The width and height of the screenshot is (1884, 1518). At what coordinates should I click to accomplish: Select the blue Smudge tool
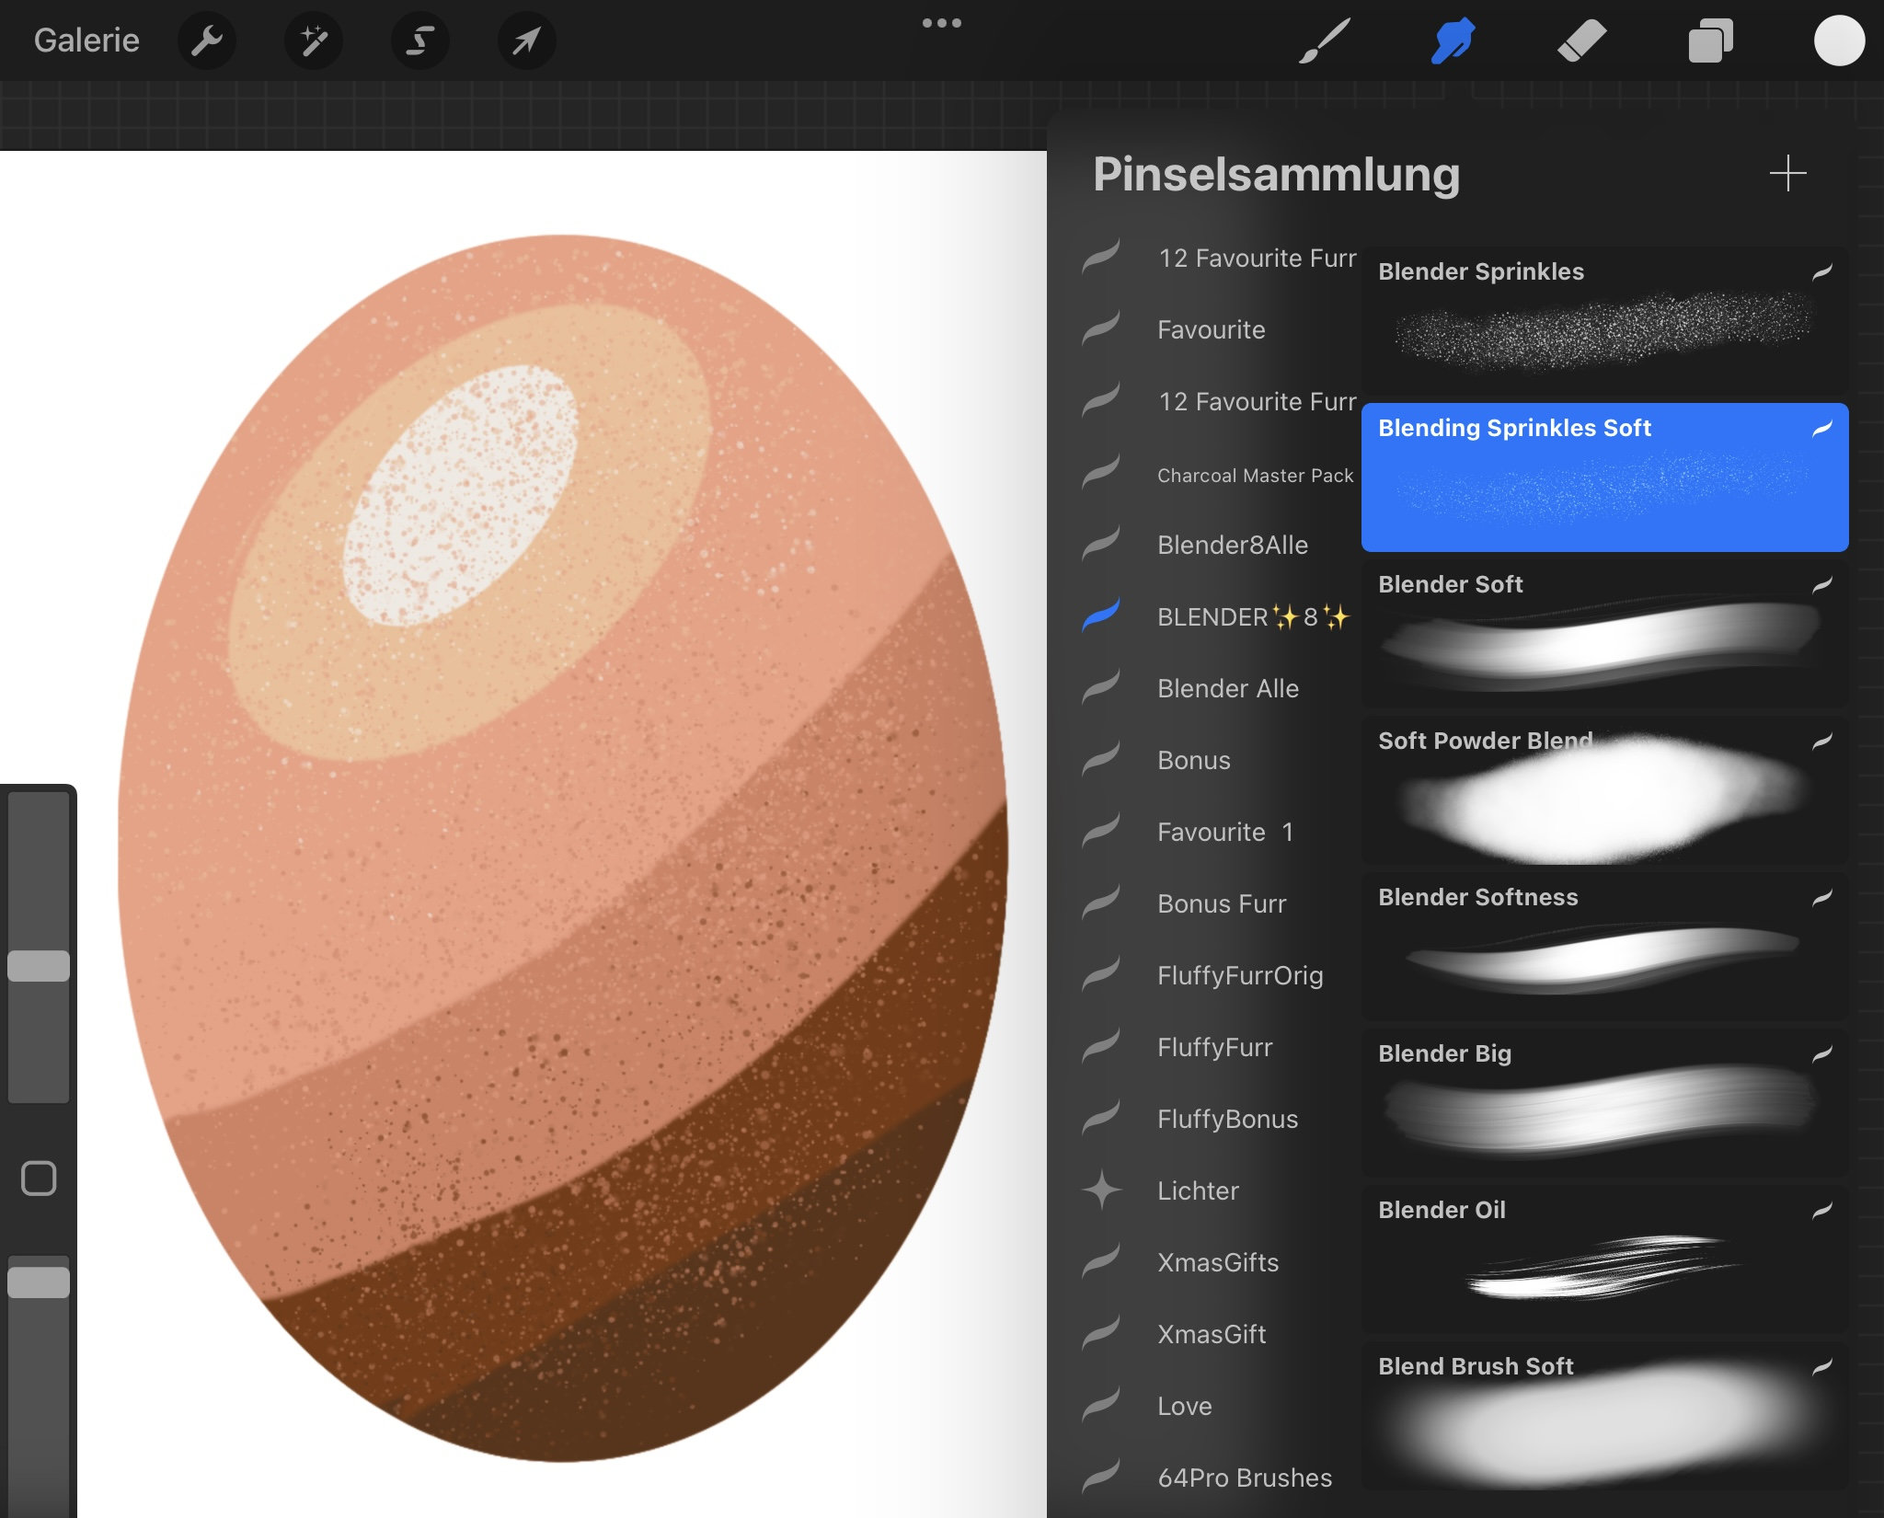[x=1453, y=40]
